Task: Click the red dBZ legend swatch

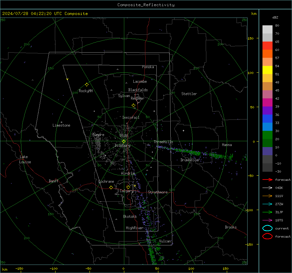Action: [267, 46]
